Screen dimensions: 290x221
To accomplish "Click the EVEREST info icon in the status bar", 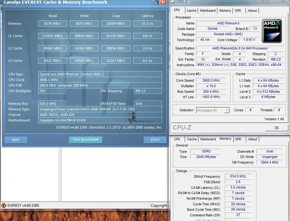I will (x=3, y=205).
